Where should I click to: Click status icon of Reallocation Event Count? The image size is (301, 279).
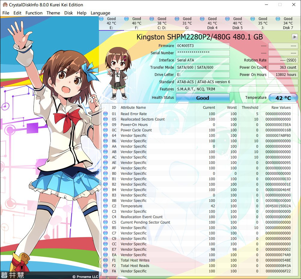105,217
